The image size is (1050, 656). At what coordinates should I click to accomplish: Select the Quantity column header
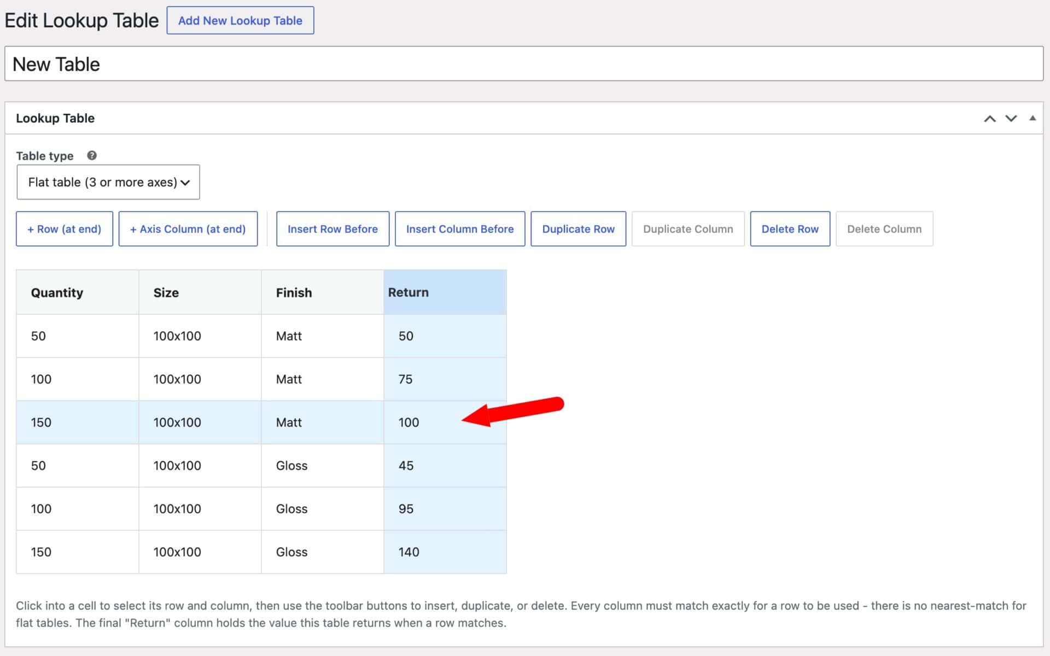(78, 292)
